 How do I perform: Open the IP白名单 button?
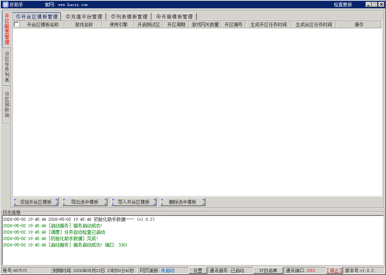[x=268, y=270]
